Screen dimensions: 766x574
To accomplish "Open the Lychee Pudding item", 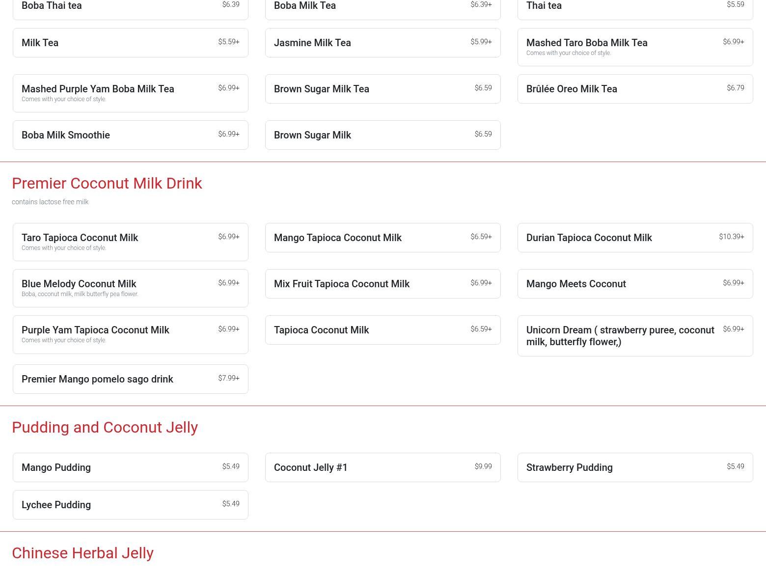I will tap(130, 505).
